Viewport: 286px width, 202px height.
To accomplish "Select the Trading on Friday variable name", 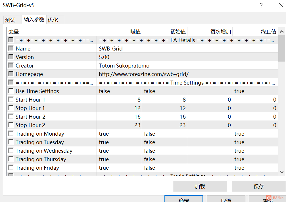I will (x=37, y=168).
